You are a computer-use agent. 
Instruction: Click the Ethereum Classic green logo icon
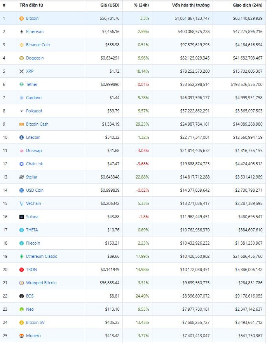tap(21, 256)
